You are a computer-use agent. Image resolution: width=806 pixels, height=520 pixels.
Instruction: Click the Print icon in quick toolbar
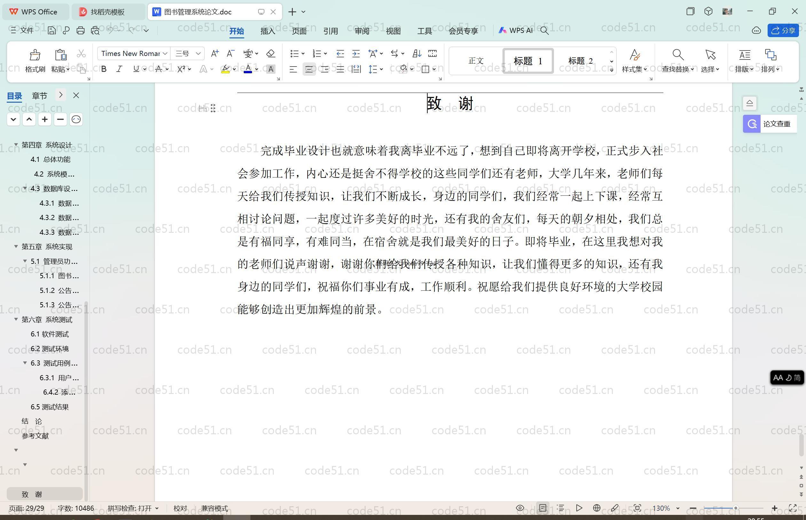pyautogui.click(x=80, y=31)
